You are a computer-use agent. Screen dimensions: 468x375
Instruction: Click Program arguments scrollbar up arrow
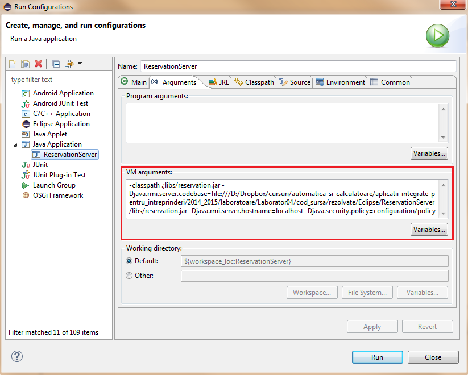(x=443, y=109)
